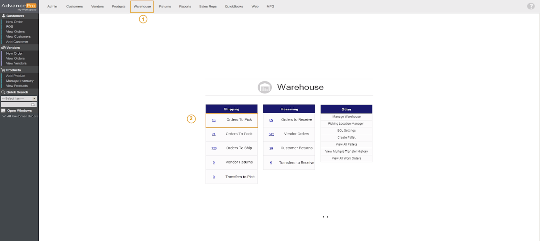Click in the Quick Search text field
The width and height of the screenshot is (540, 241).
[x=16, y=105]
